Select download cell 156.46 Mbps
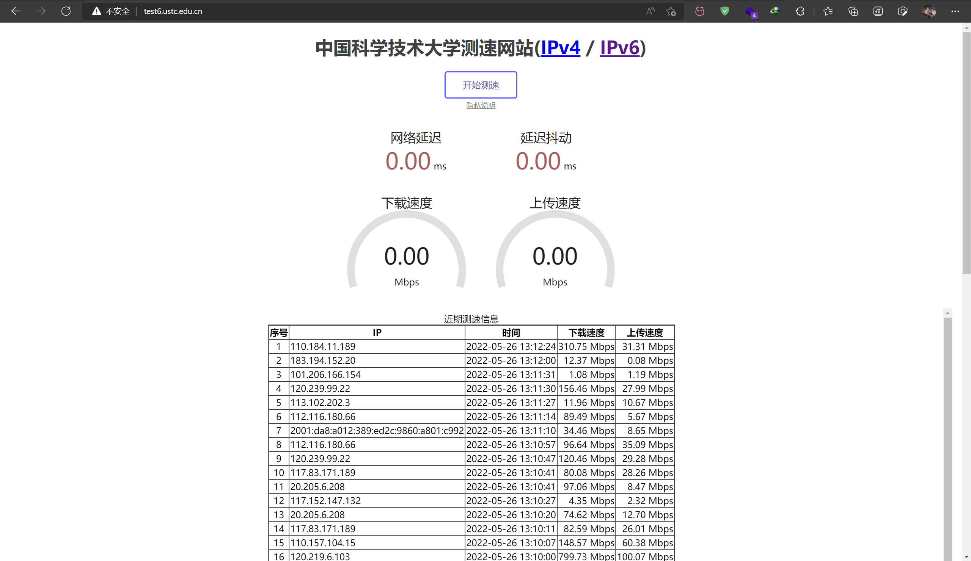The width and height of the screenshot is (971, 561). click(x=586, y=389)
